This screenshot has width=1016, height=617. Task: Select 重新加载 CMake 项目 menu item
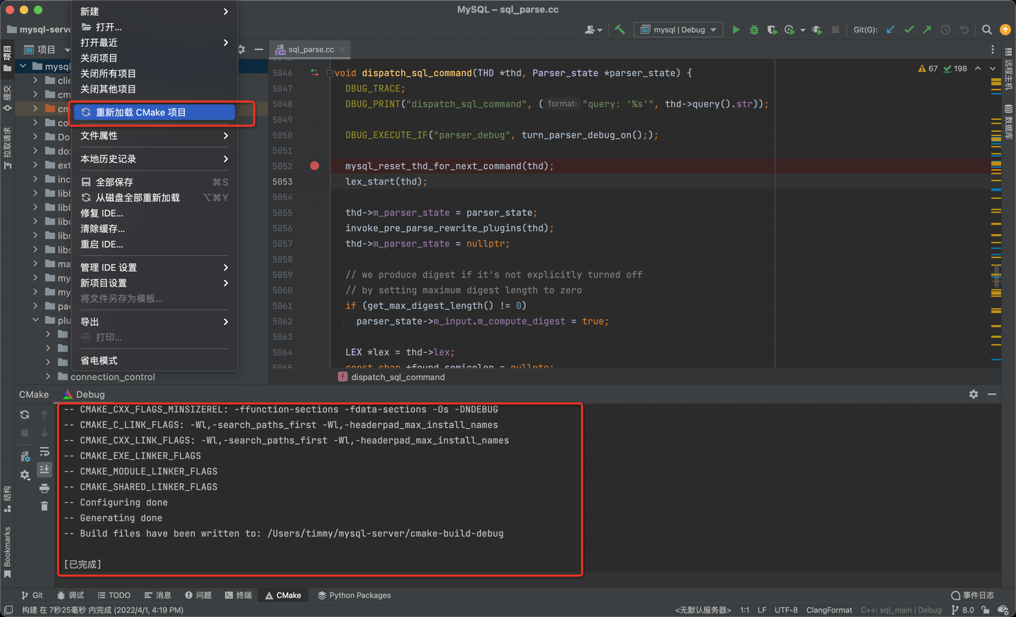coord(154,112)
